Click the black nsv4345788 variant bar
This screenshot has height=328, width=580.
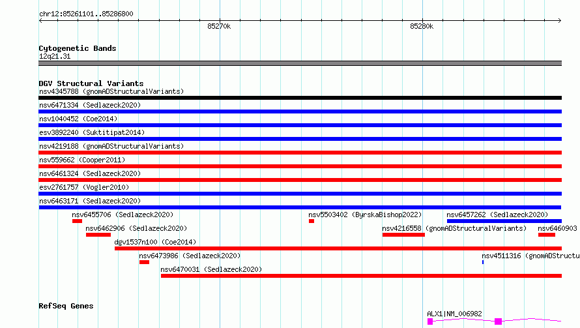300,98
